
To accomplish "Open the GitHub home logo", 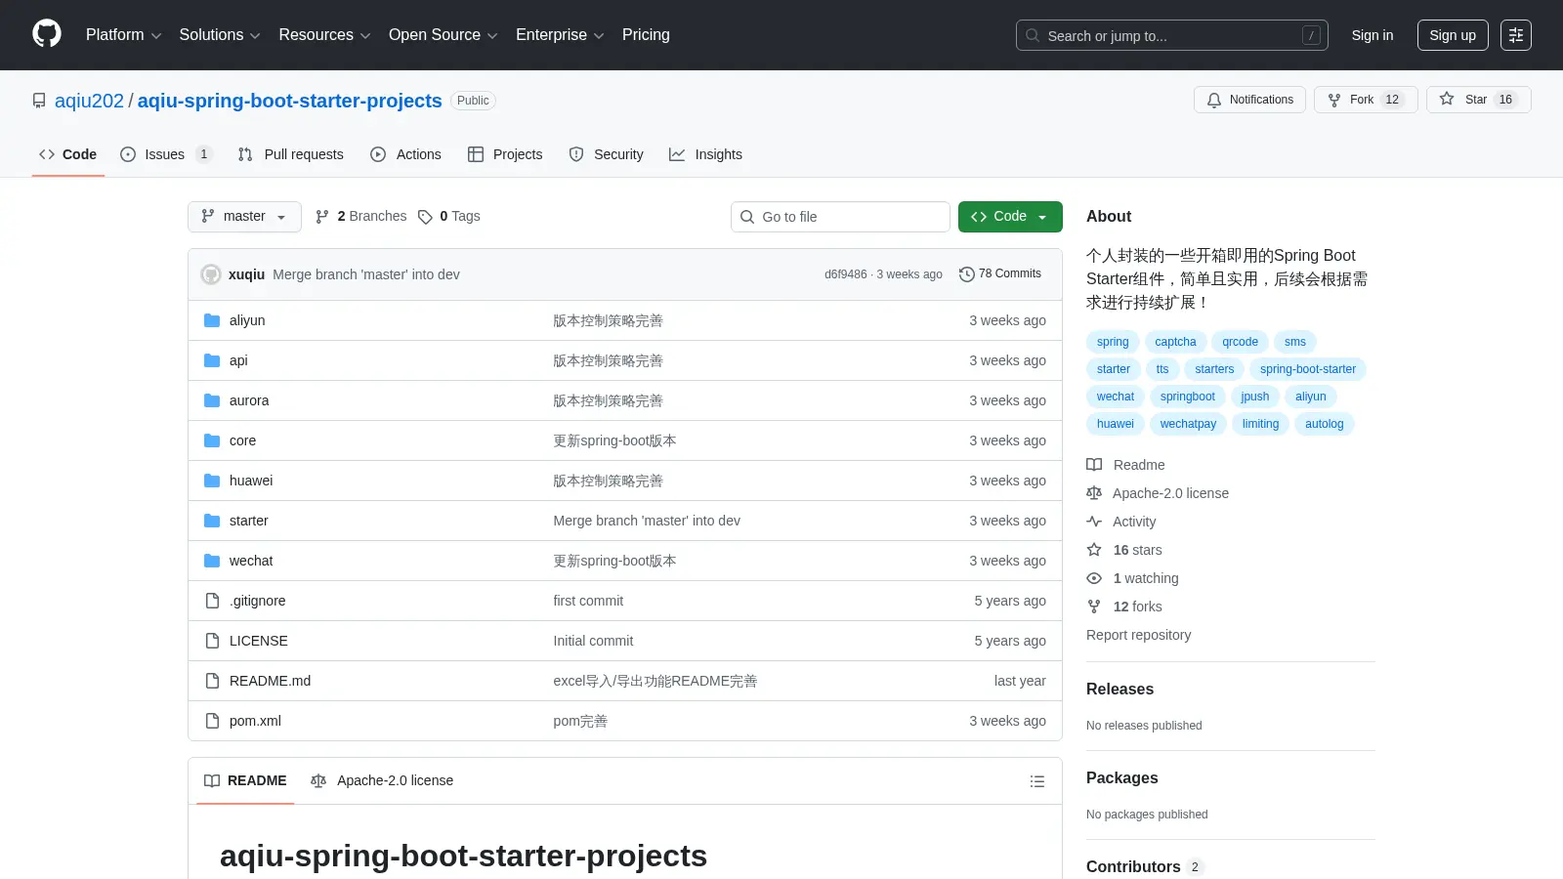I will [47, 34].
